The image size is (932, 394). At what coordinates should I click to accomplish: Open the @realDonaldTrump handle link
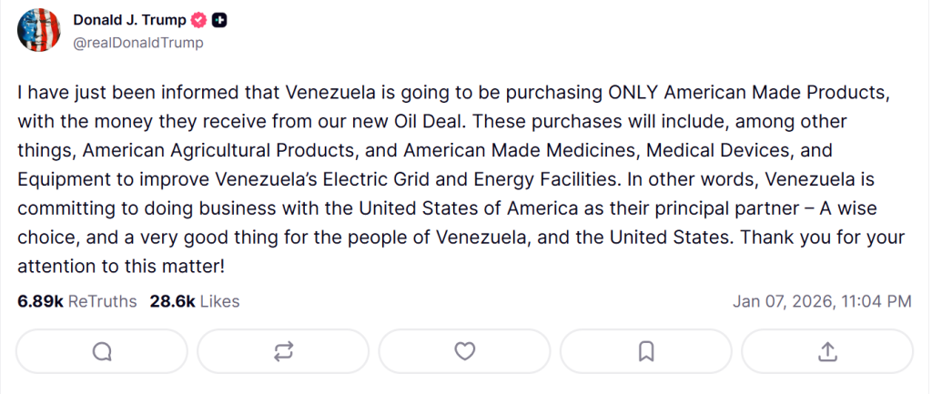coord(137,43)
